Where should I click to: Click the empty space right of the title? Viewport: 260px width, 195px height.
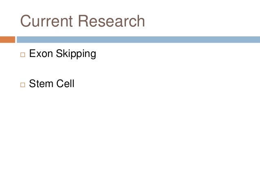204,21
